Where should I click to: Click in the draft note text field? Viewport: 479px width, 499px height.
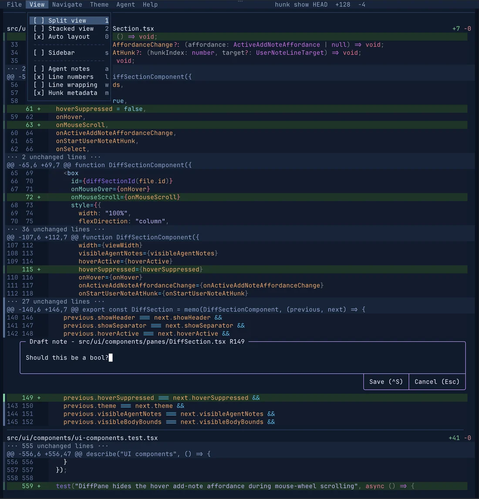[243, 357]
